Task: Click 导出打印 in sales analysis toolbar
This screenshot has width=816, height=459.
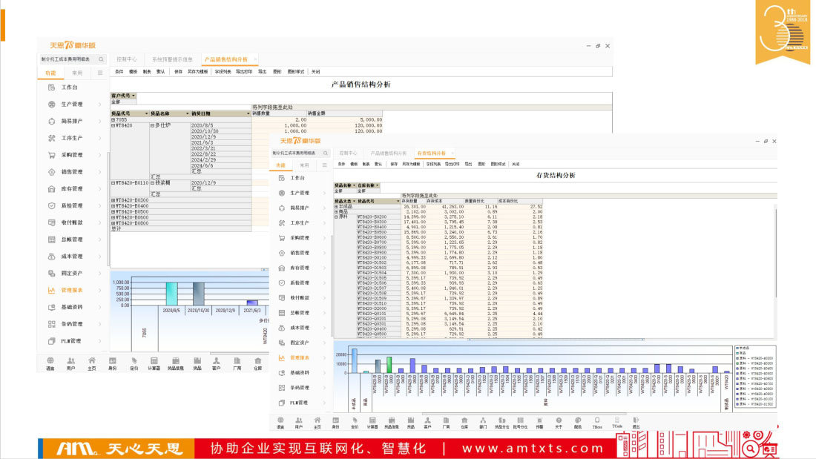Action: 244,72
